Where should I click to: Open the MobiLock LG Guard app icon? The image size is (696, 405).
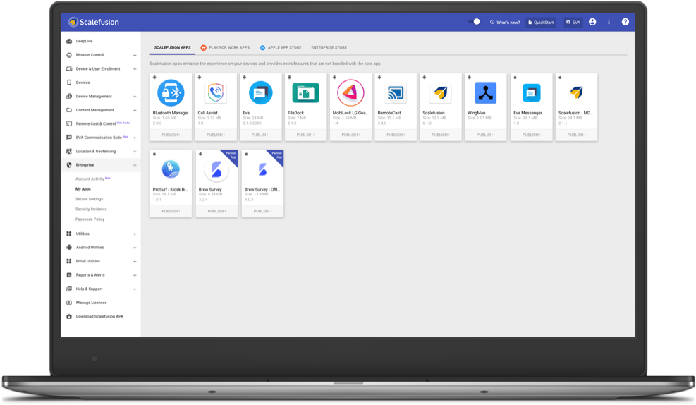350,93
